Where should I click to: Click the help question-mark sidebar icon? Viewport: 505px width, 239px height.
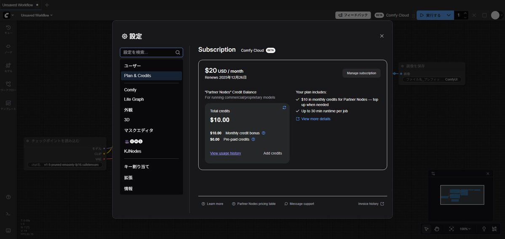(8, 197)
